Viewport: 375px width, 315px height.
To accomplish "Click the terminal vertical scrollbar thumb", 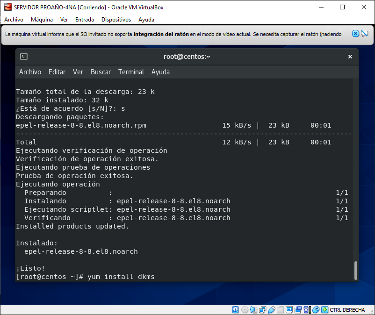I will coord(356,270).
